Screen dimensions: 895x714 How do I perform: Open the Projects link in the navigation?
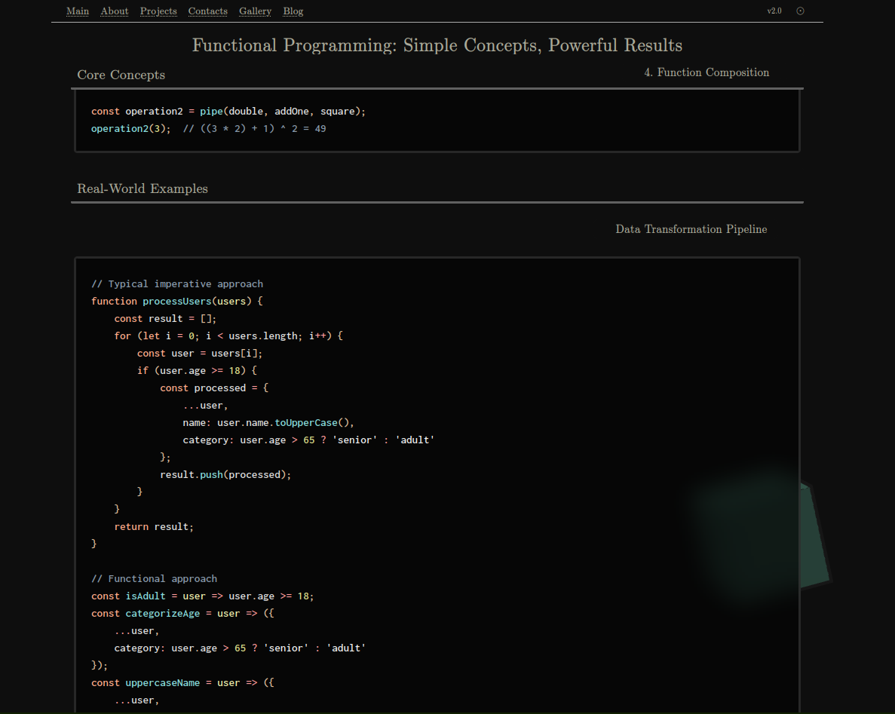coord(158,11)
